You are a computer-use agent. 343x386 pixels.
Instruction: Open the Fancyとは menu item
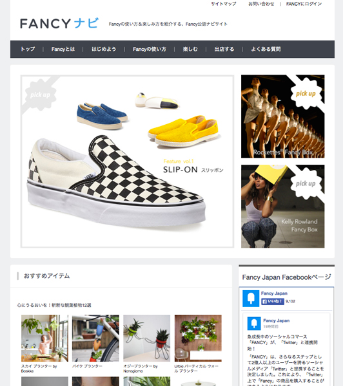63,50
